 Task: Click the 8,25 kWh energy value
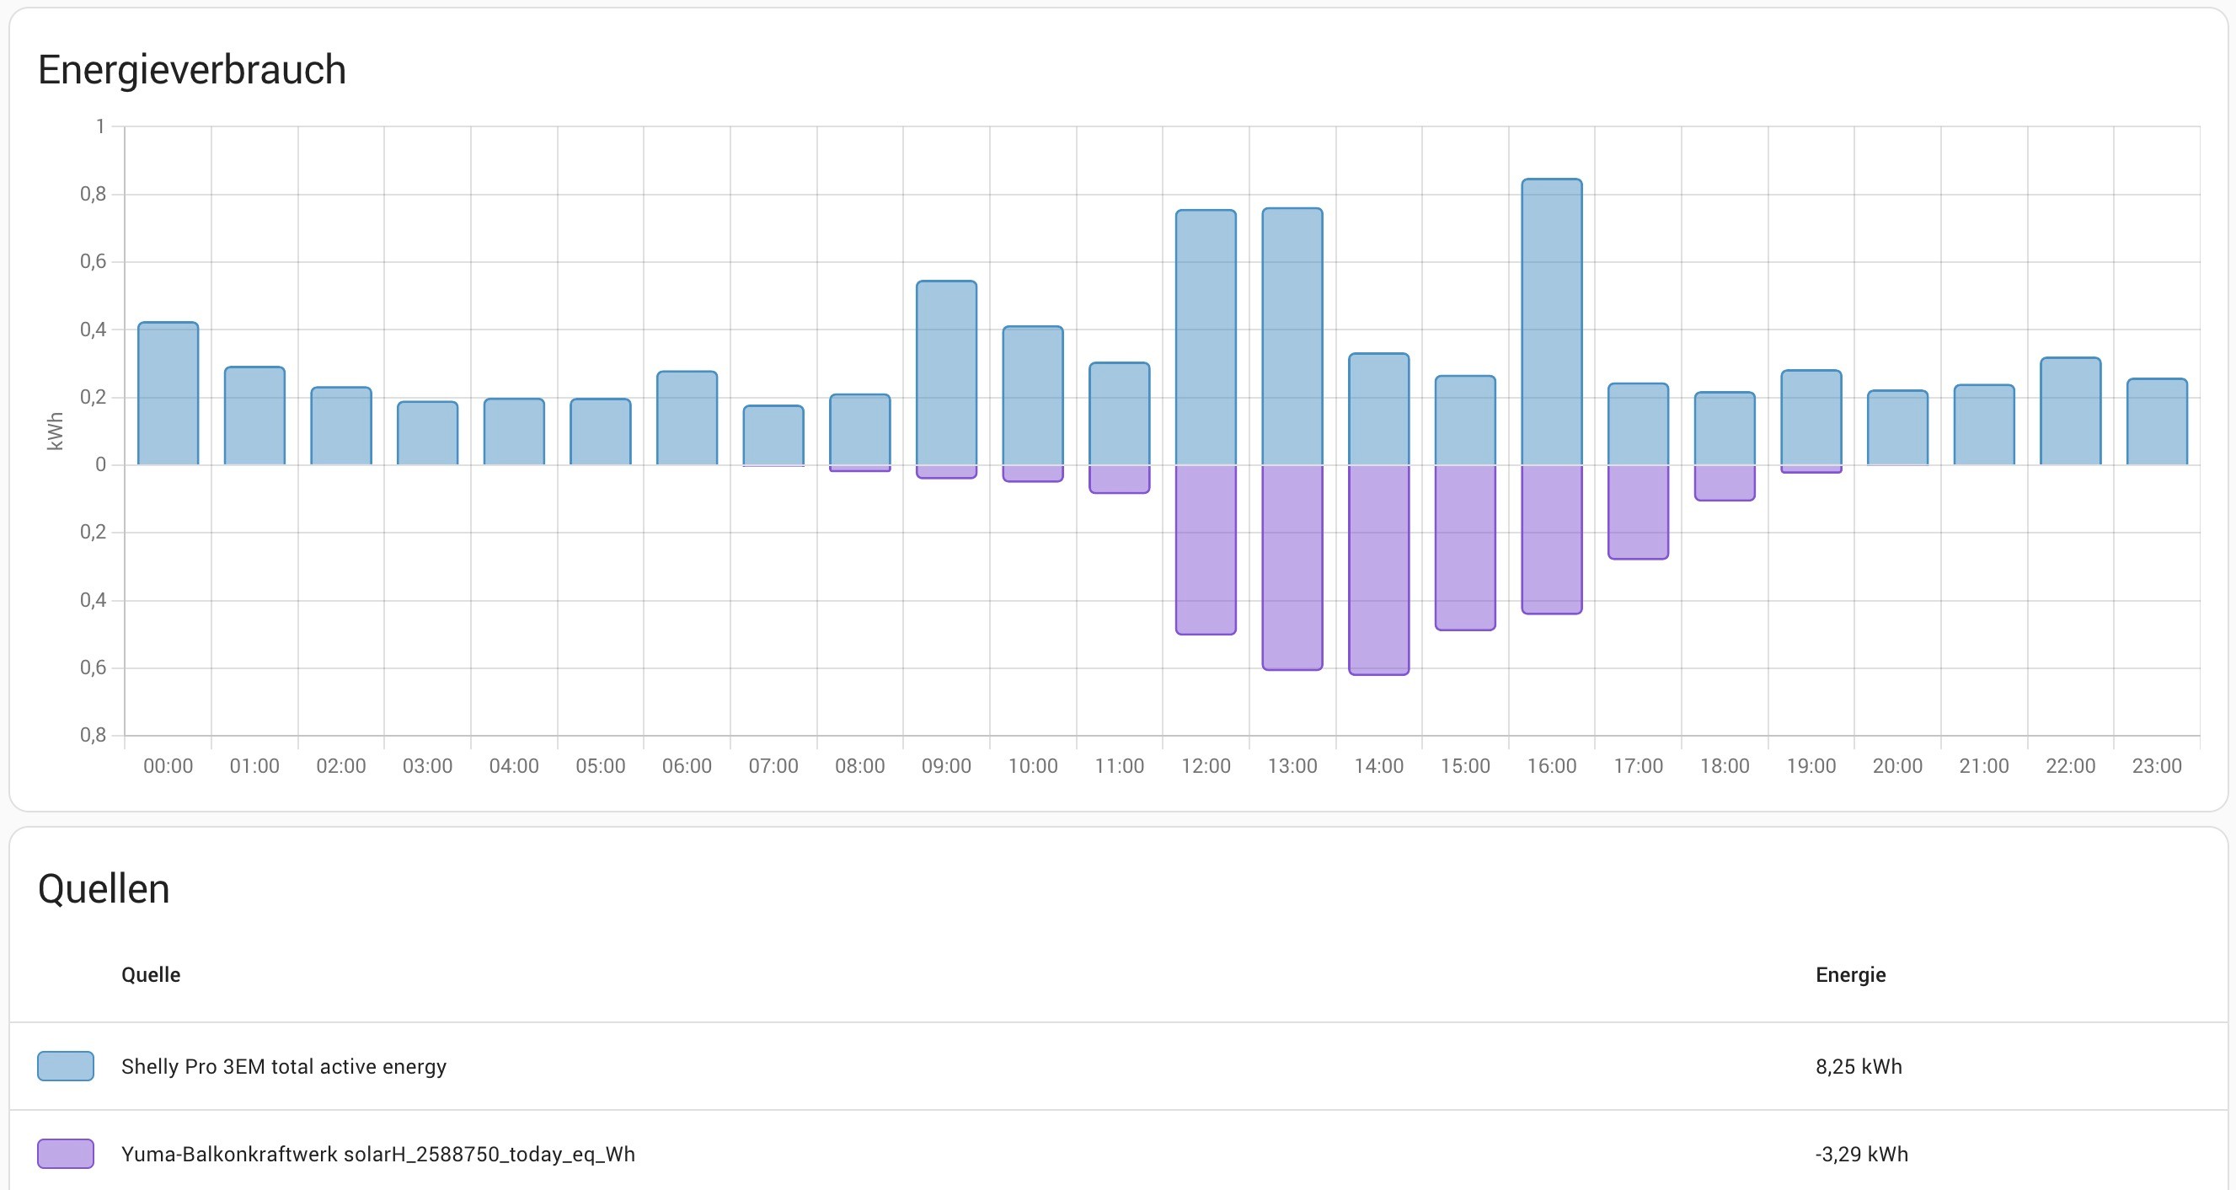click(x=1859, y=1066)
